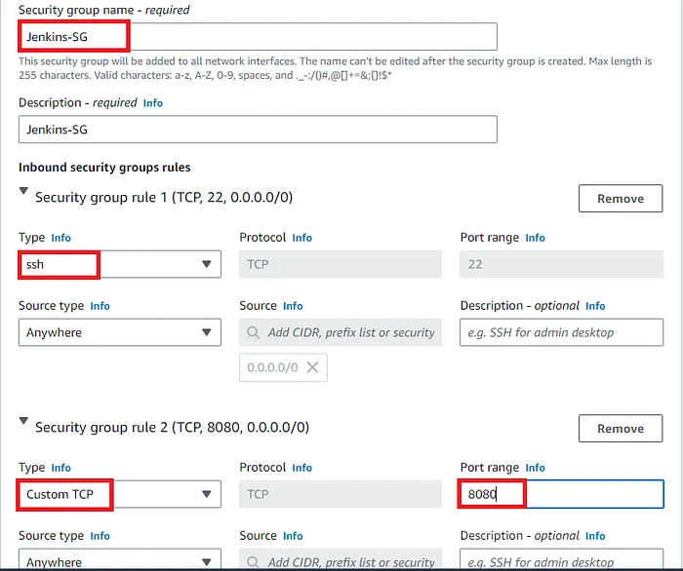Screen dimensions: 683x571
Task: Remove Security group rule 2
Action: click(621, 429)
